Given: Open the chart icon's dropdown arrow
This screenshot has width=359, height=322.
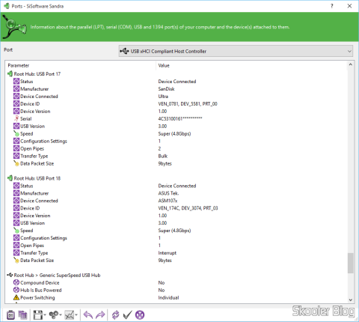Looking at the screenshot, I should point(76,315).
